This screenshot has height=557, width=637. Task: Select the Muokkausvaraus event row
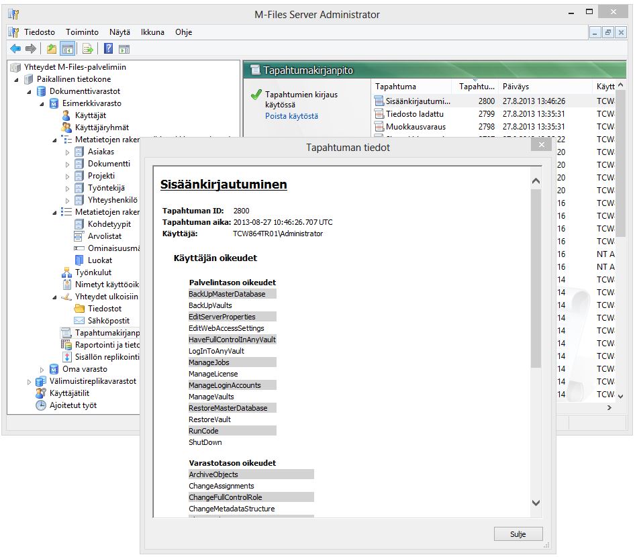point(494,127)
